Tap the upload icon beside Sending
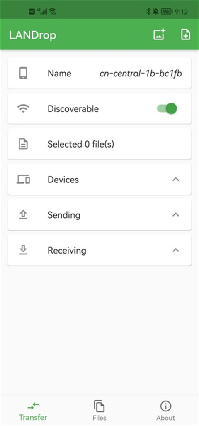 tap(23, 215)
